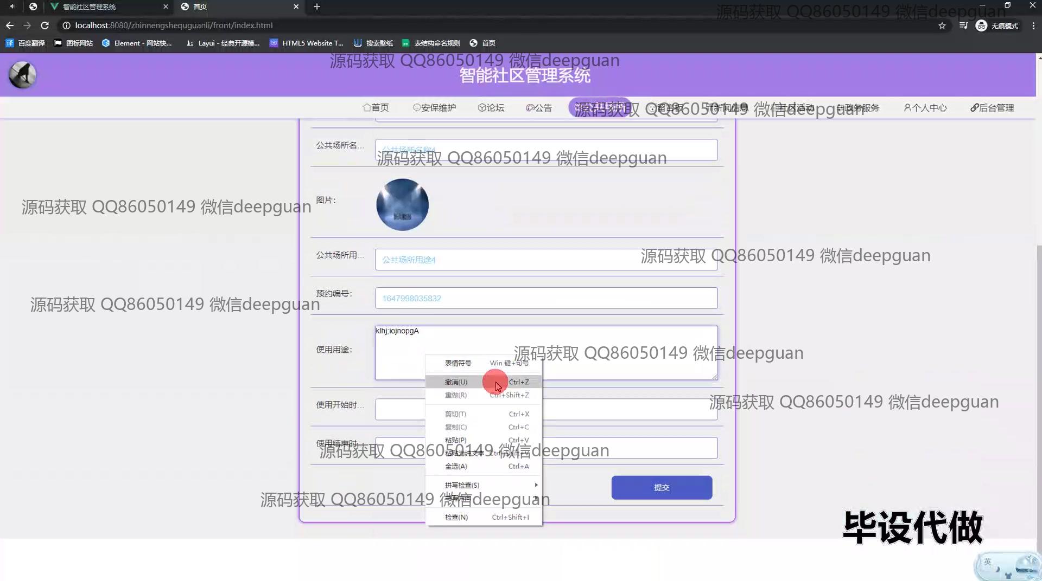This screenshot has height=581, width=1042.
Task: Click the input method floating widget
Action: [x=1007, y=566]
